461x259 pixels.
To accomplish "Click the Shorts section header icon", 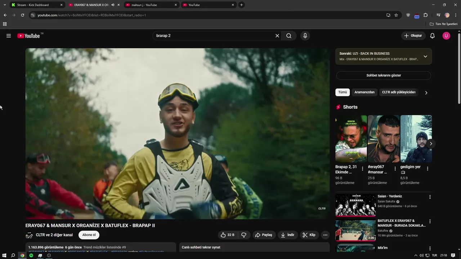I will pyautogui.click(x=338, y=107).
